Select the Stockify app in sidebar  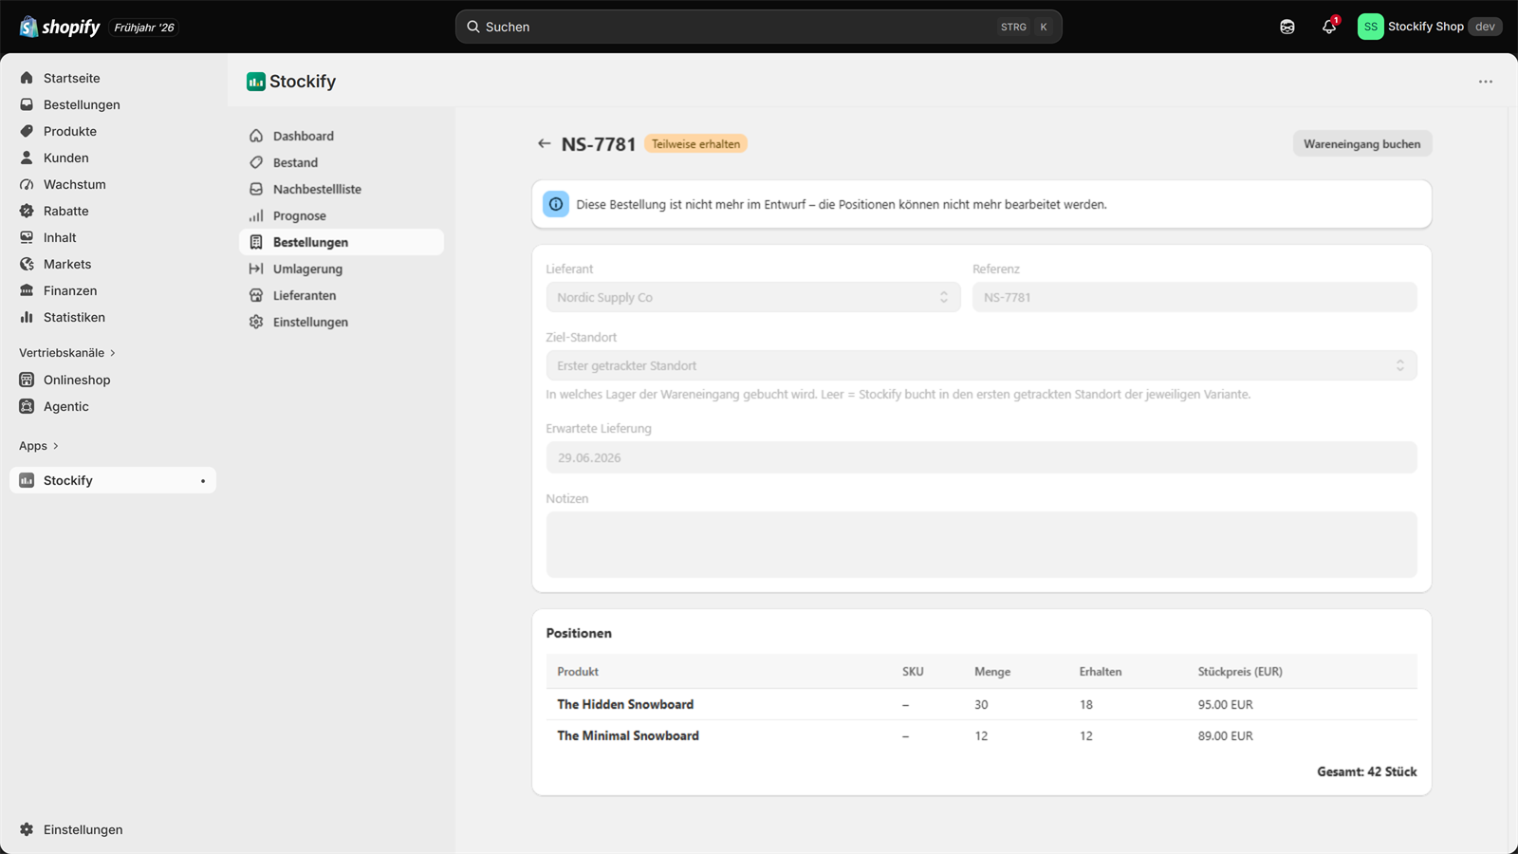(113, 480)
